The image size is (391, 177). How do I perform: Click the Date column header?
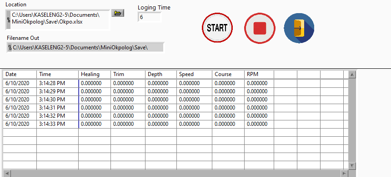[x=20, y=74]
